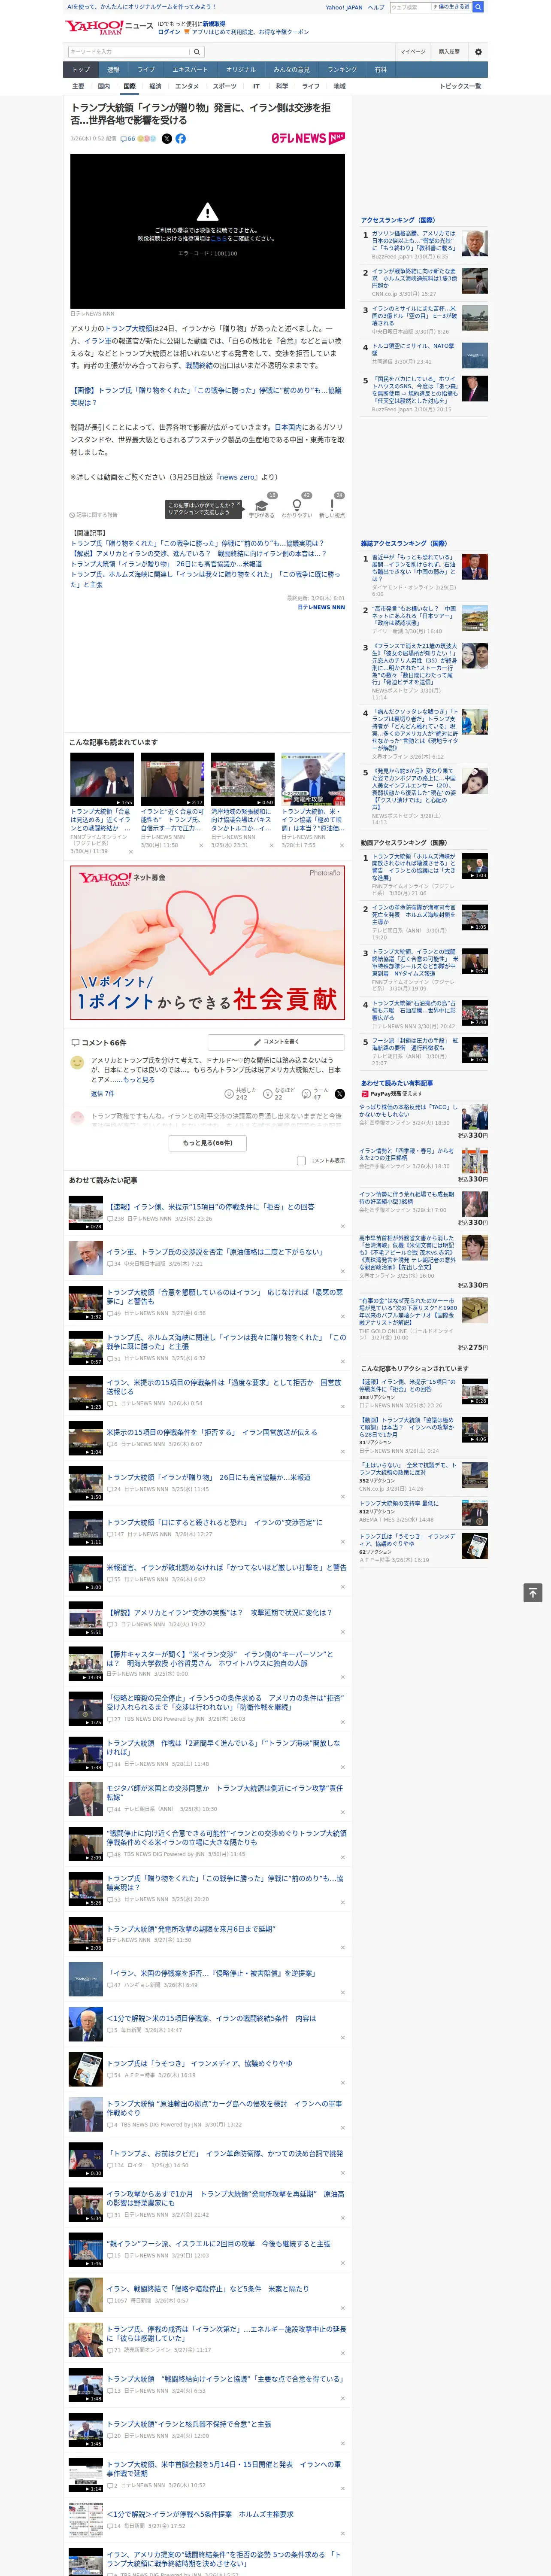React with わかりやすい lightbulb
Viewport: 551px width, 2576px height.
pyautogui.click(x=297, y=507)
